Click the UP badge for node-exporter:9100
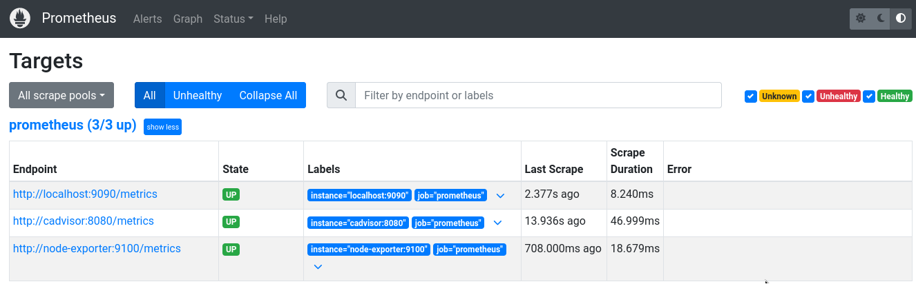Viewport: 916px width, 284px height. point(231,249)
